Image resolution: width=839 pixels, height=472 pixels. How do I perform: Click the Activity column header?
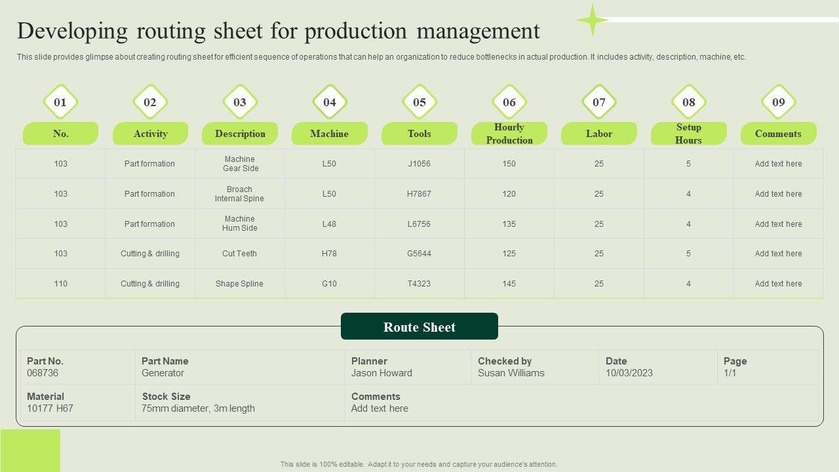point(150,134)
